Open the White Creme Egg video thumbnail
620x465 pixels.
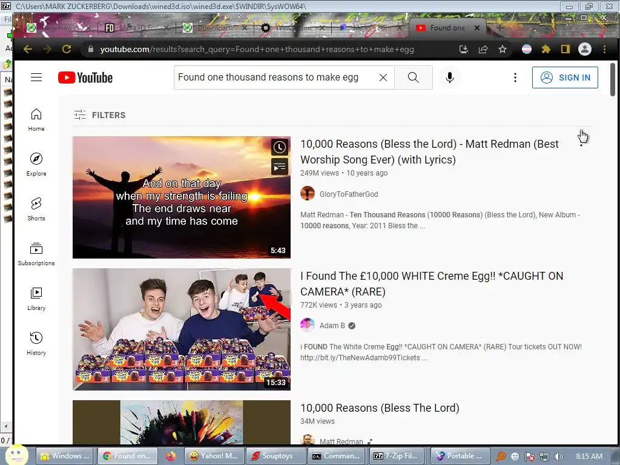click(x=182, y=329)
